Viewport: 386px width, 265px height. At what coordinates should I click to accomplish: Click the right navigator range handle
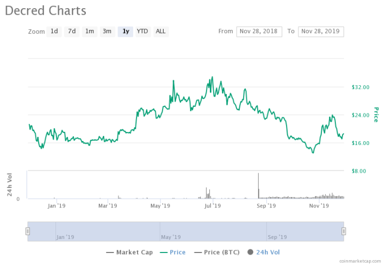point(344,231)
